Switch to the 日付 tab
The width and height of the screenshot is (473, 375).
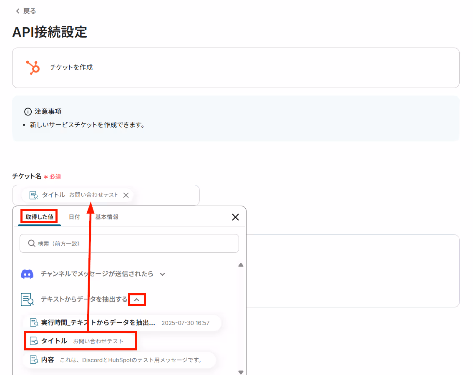75,217
